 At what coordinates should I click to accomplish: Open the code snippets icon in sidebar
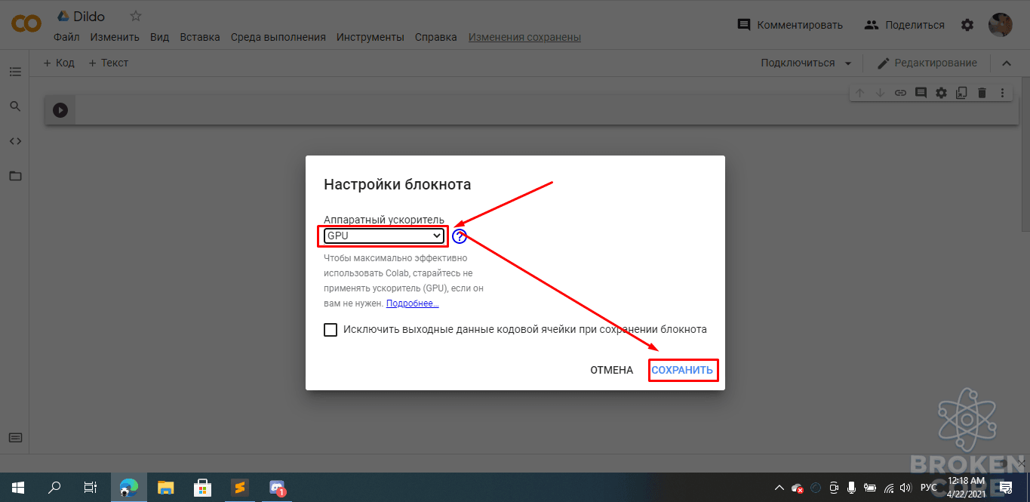[15, 141]
